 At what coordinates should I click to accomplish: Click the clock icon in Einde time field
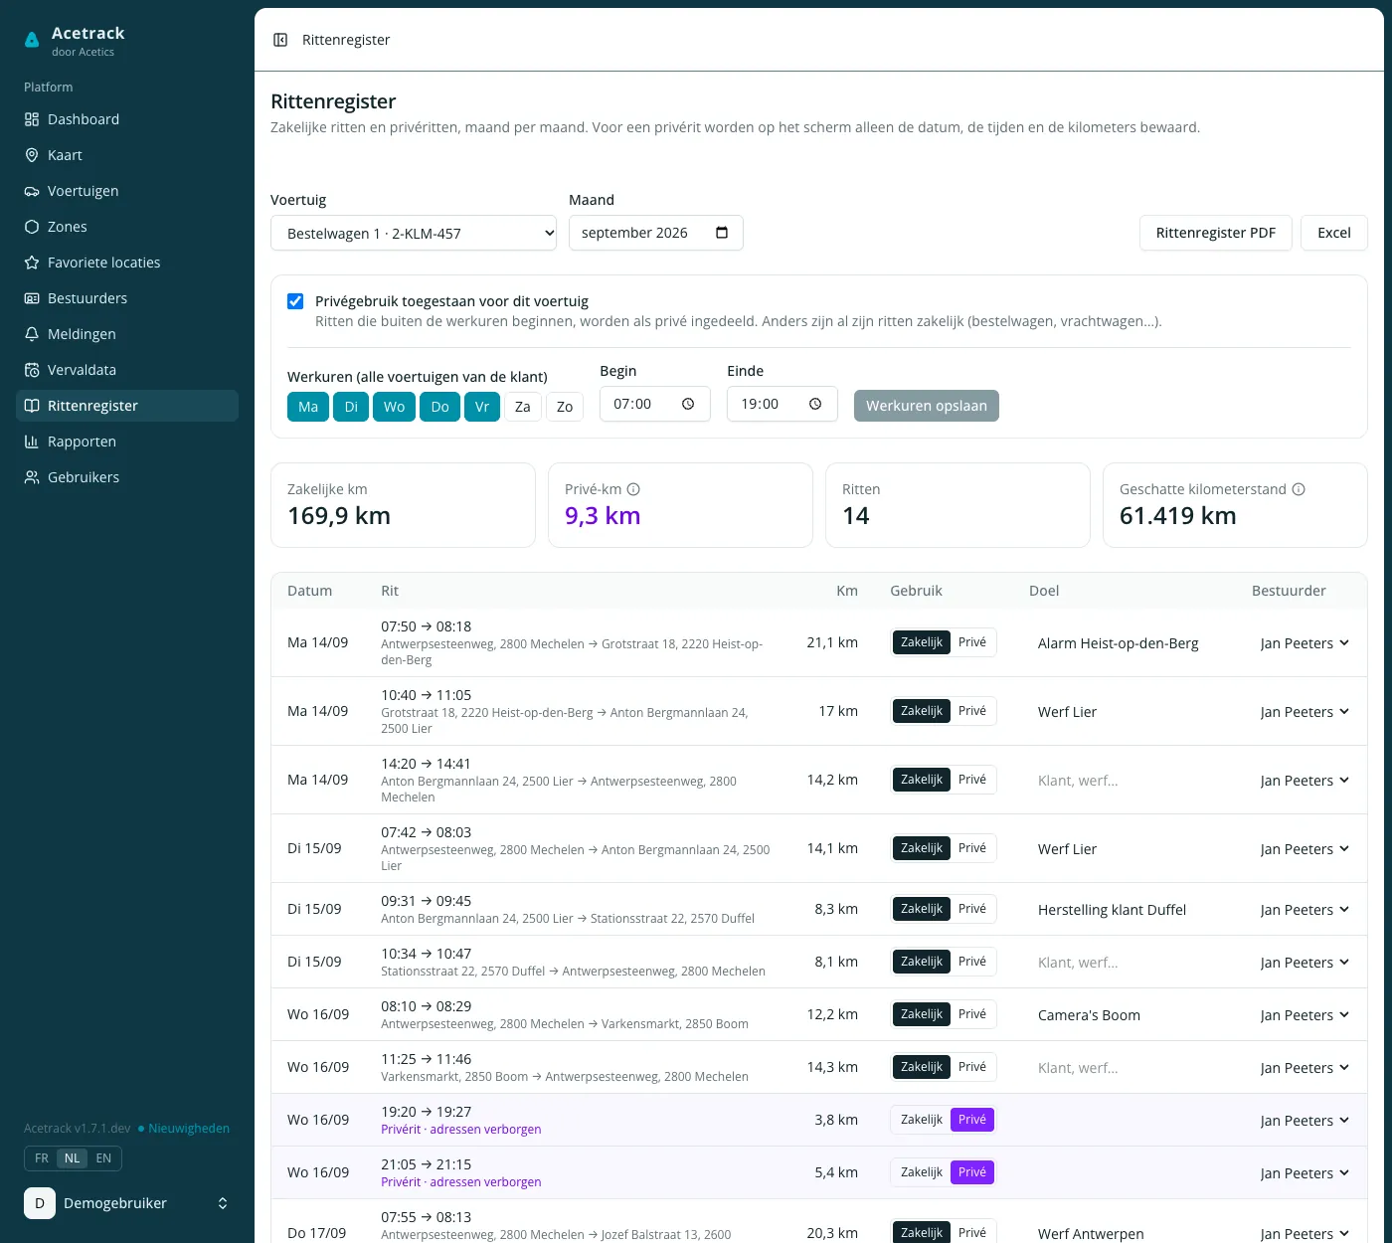coord(815,404)
